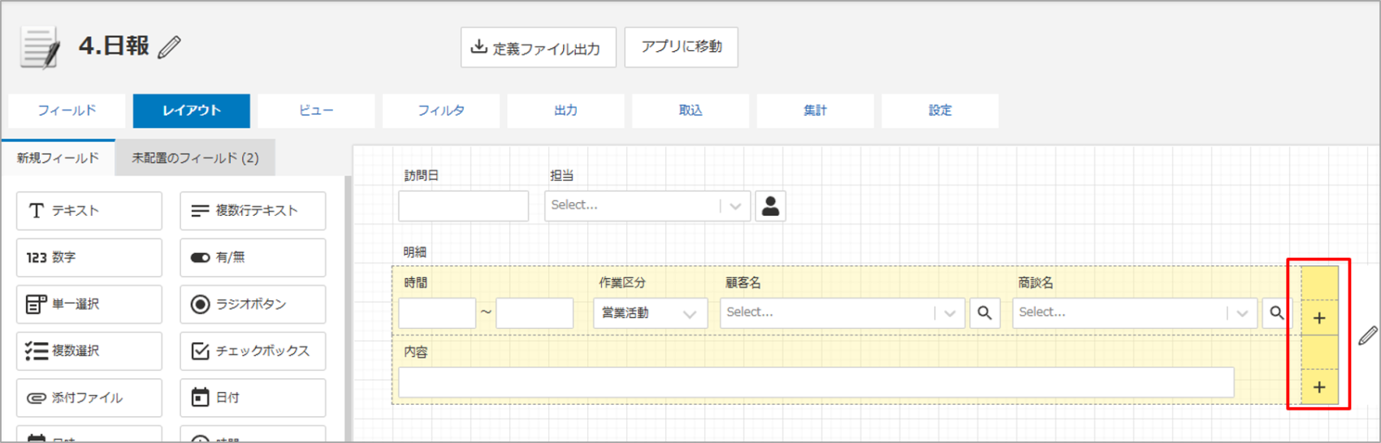Click the search icon next to 顧客名 field
The width and height of the screenshot is (1381, 443).
click(984, 313)
